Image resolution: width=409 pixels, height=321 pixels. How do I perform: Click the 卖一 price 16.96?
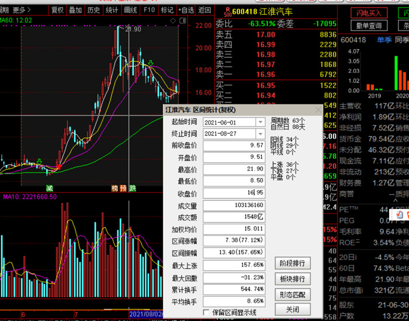pos(265,75)
